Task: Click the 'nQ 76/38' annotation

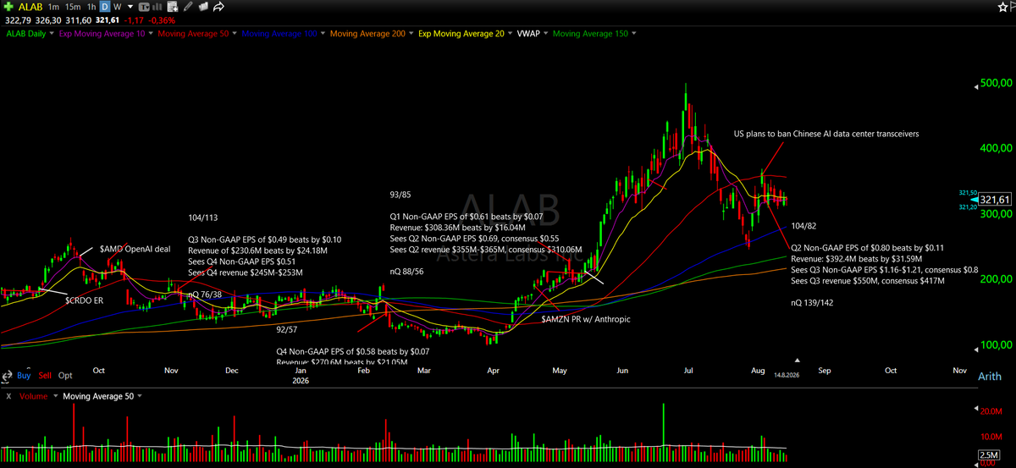Action: tap(204, 295)
